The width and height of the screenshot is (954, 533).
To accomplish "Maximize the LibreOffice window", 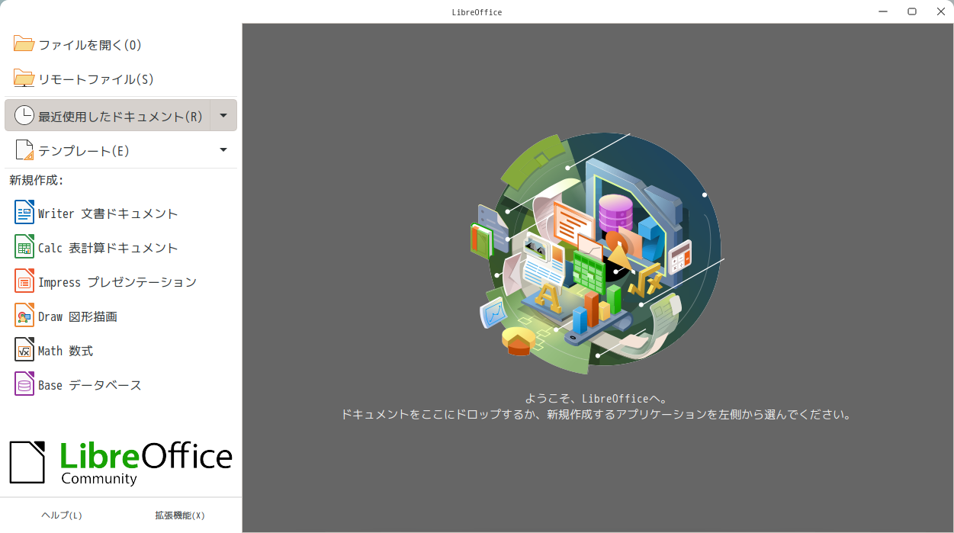I will pos(912,11).
